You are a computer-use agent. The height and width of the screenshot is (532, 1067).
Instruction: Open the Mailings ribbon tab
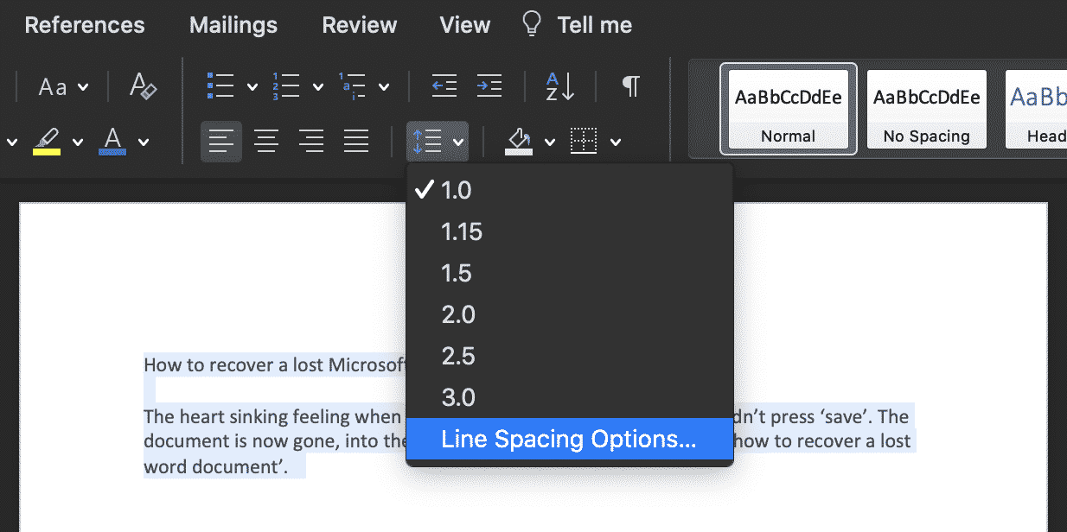(x=233, y=24)
